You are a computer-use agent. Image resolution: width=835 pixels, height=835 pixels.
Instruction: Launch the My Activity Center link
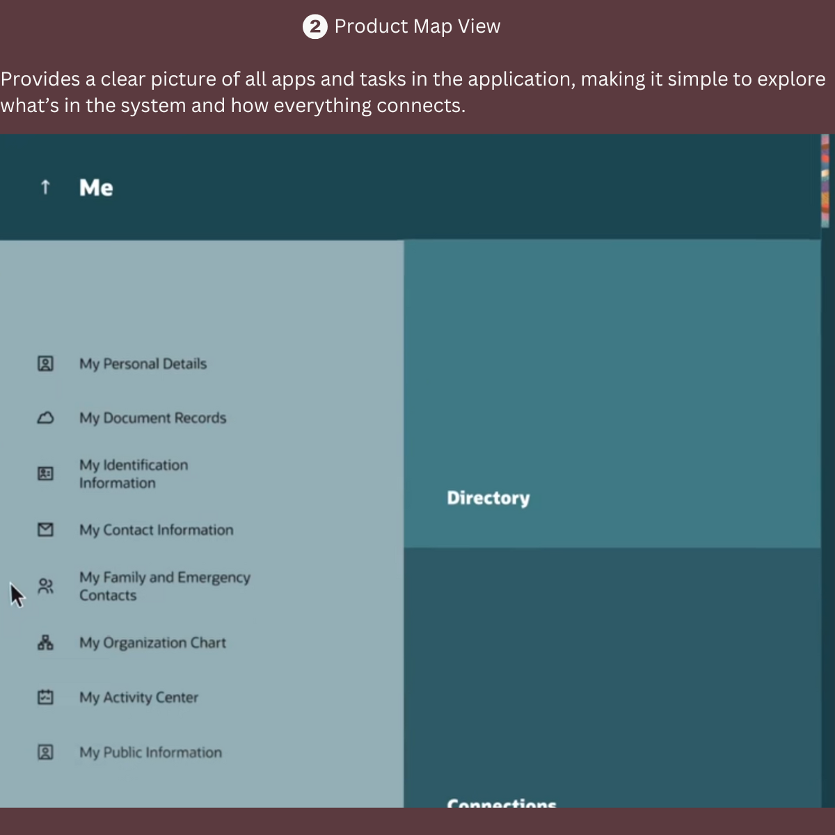(138, 697)
